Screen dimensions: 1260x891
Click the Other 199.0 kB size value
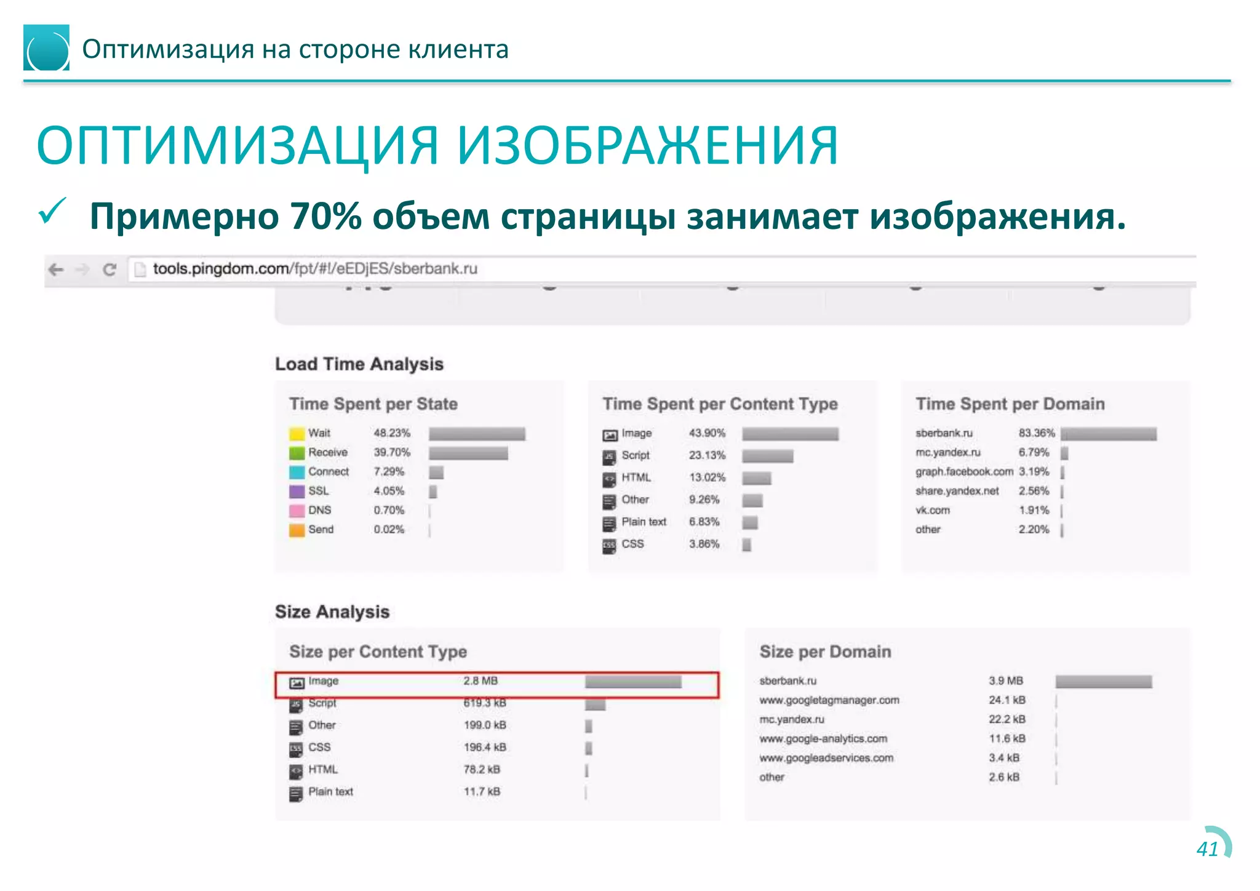(485, 725)
